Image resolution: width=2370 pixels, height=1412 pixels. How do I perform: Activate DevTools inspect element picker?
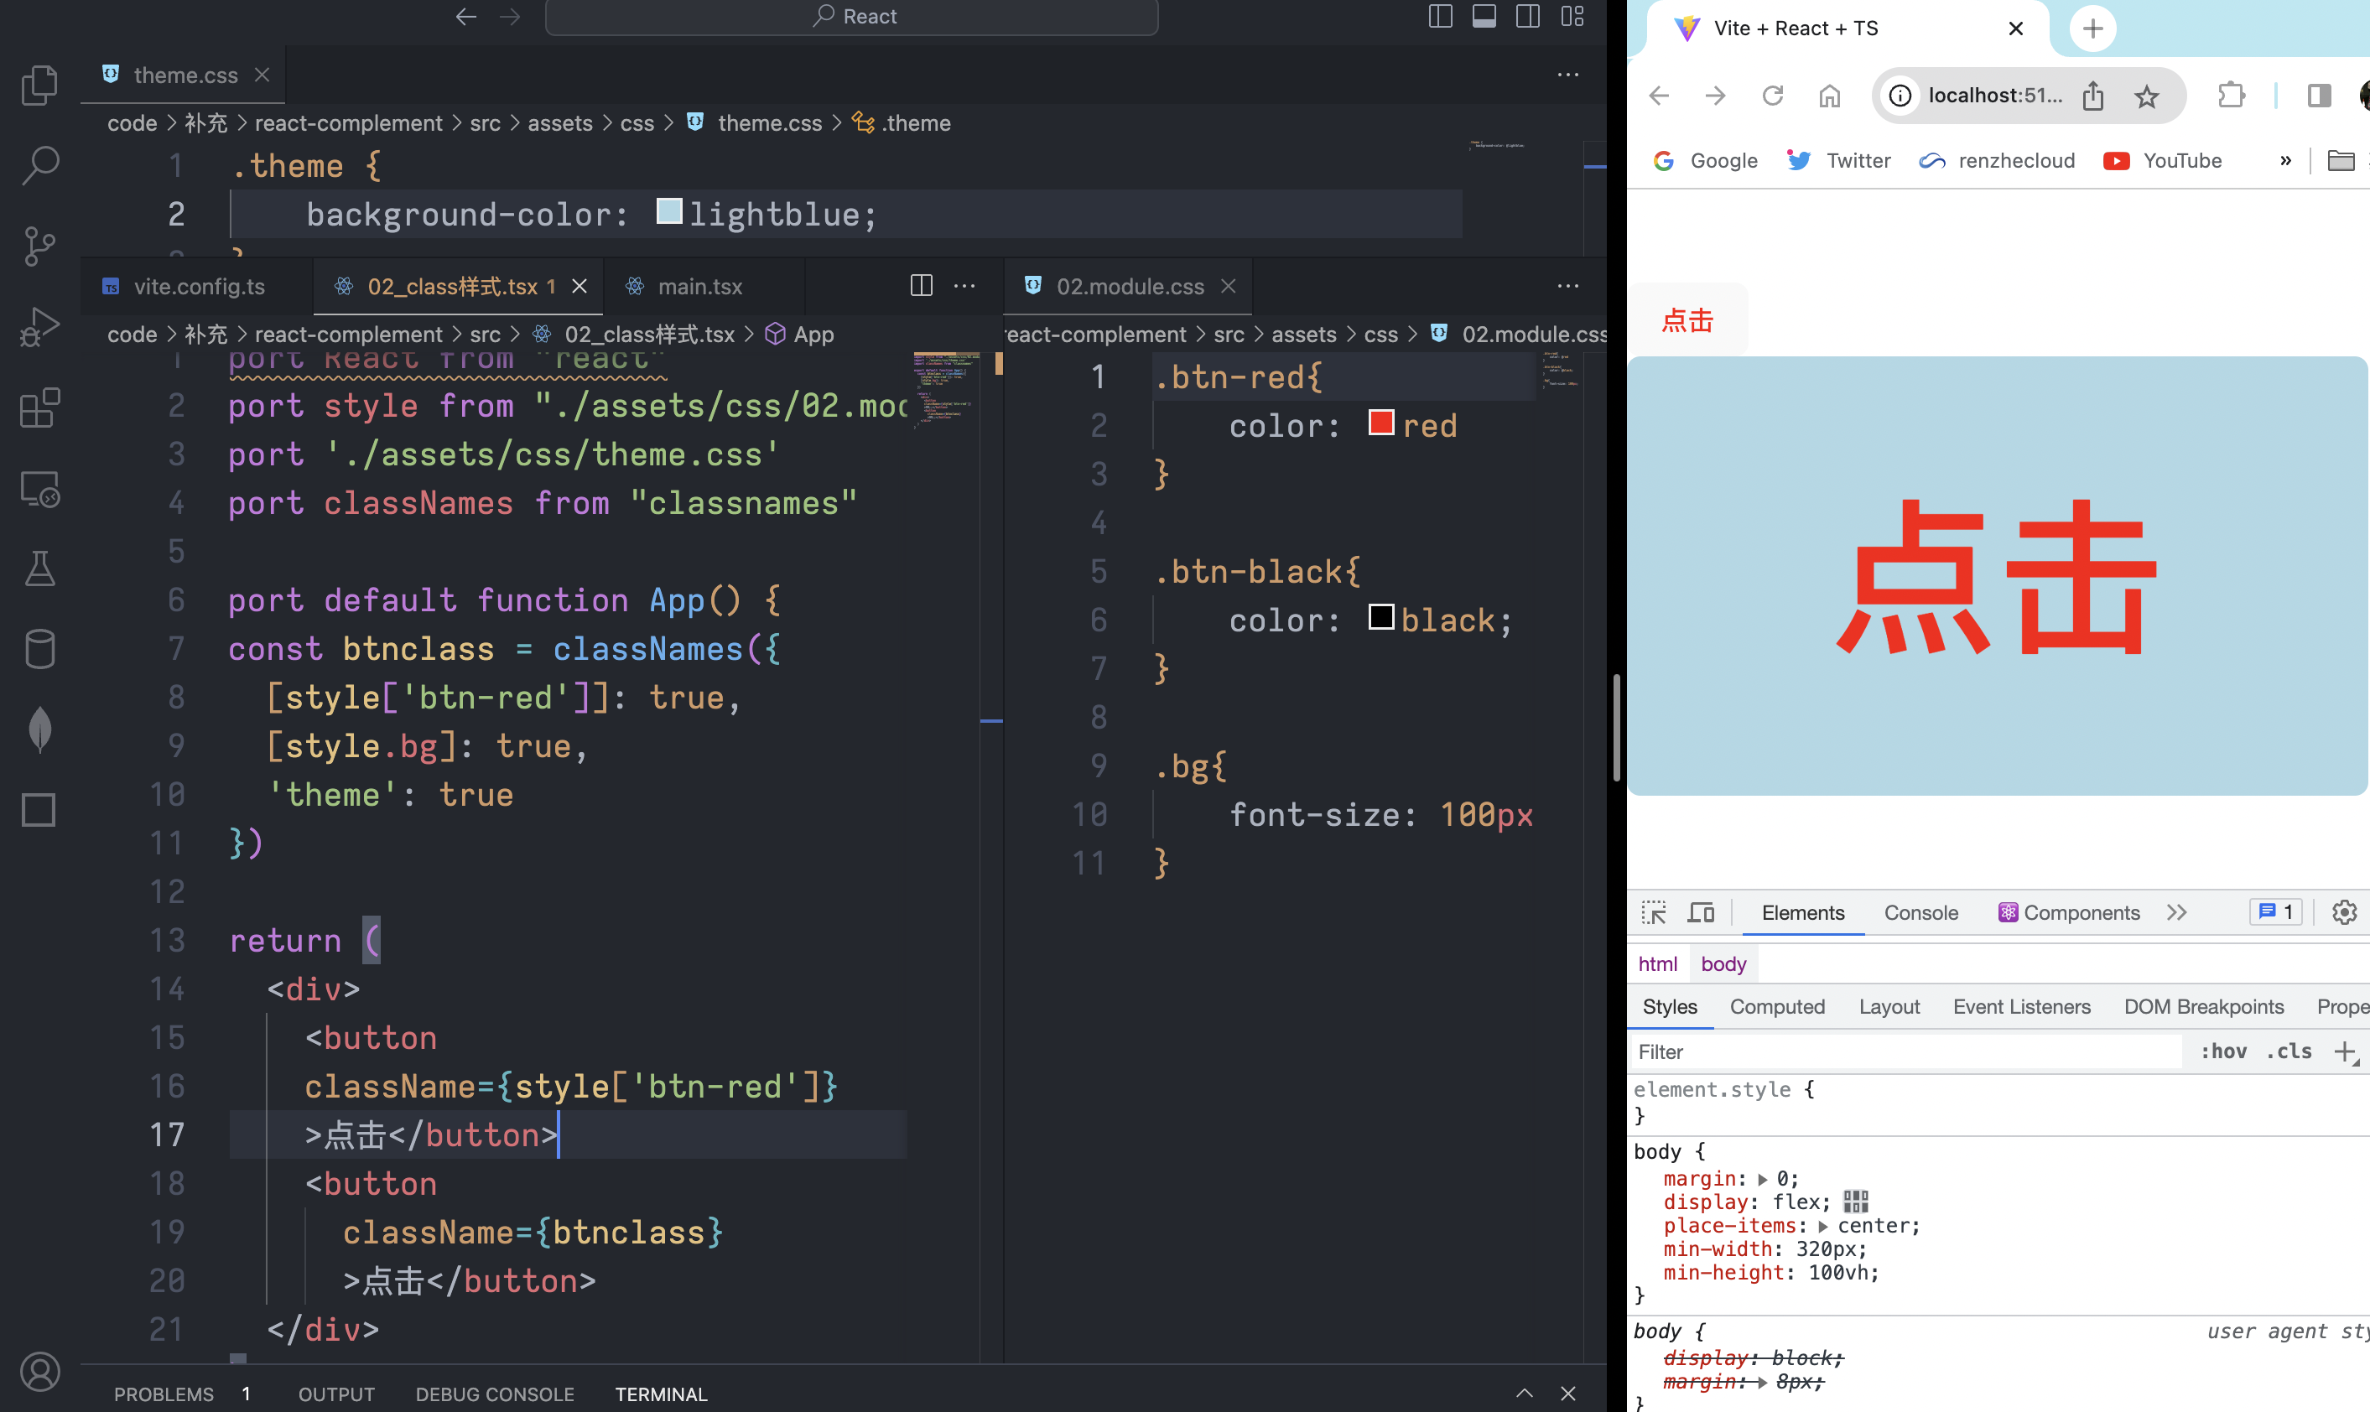pos(1654,912)
